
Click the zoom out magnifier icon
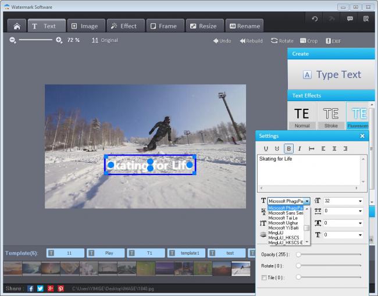click(x=13, y=40)
